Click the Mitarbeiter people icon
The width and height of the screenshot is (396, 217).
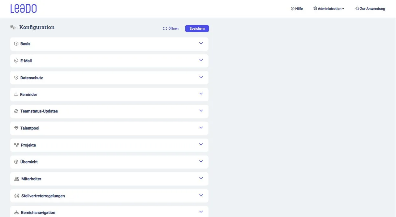pyautogui.click(x=17, y=179)
